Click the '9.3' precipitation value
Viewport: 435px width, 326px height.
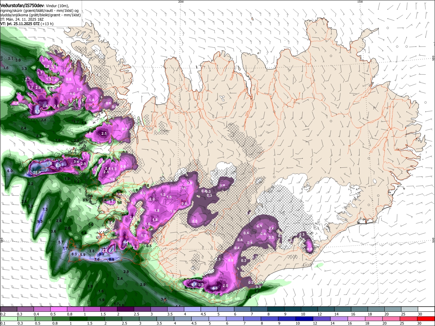click(x=40, y=221)
